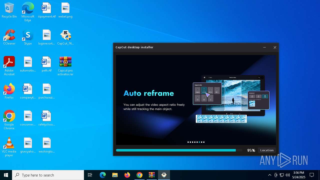
Task: Open Task View from the taskbar
Action: [x=90, y=175]
